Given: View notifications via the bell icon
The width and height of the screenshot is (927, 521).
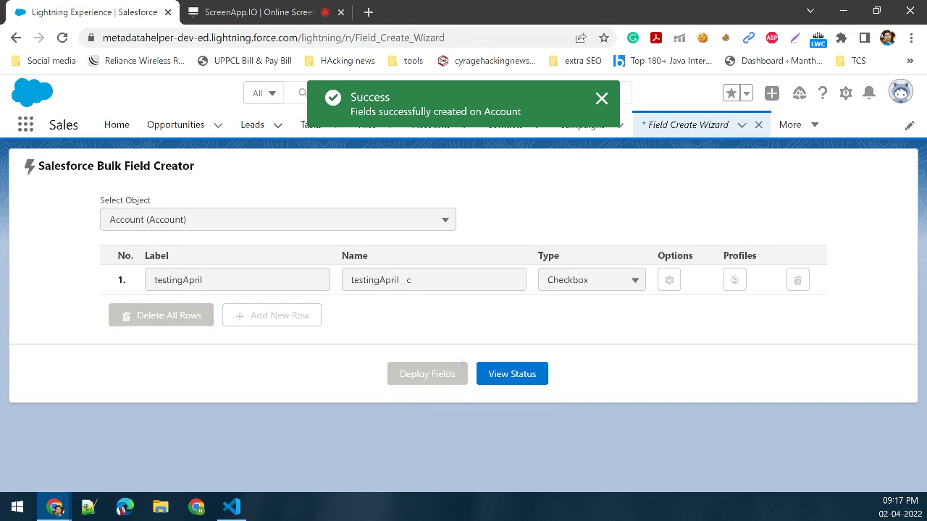Looking at the screenshot, I should click(x=868, y=93).
